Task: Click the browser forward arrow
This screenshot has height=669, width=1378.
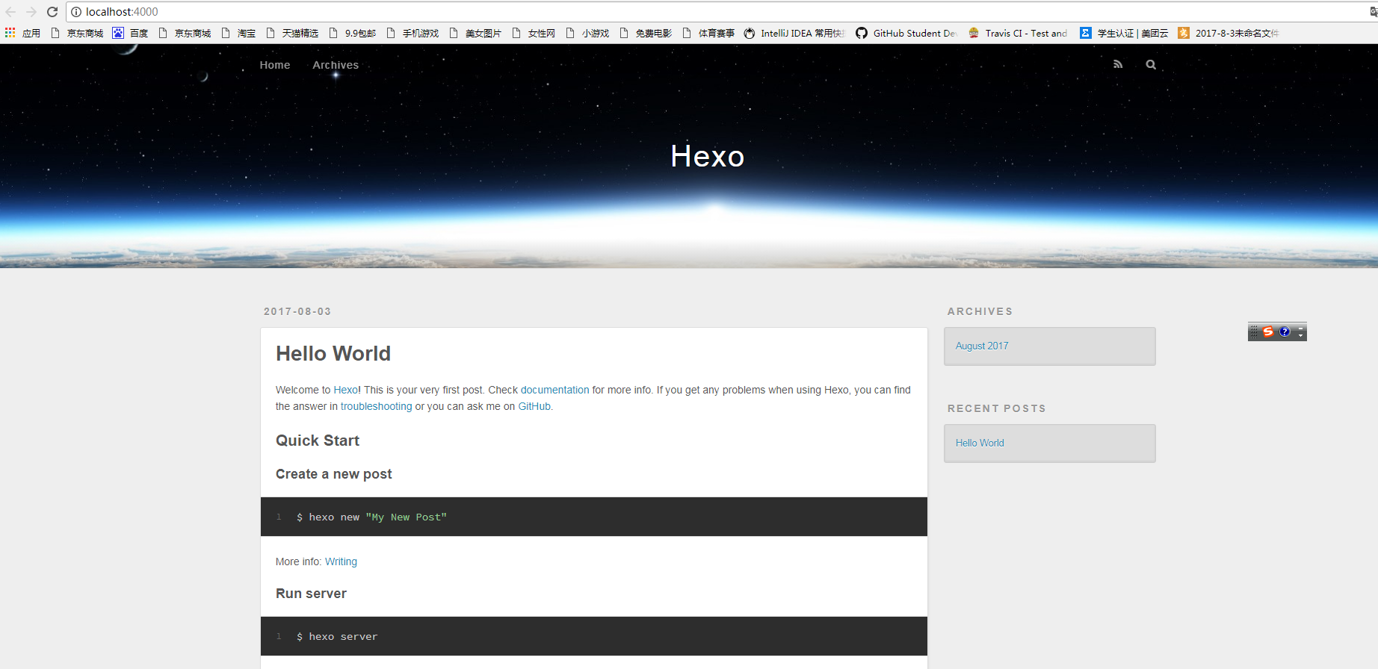Action: [x=31, y=12]
